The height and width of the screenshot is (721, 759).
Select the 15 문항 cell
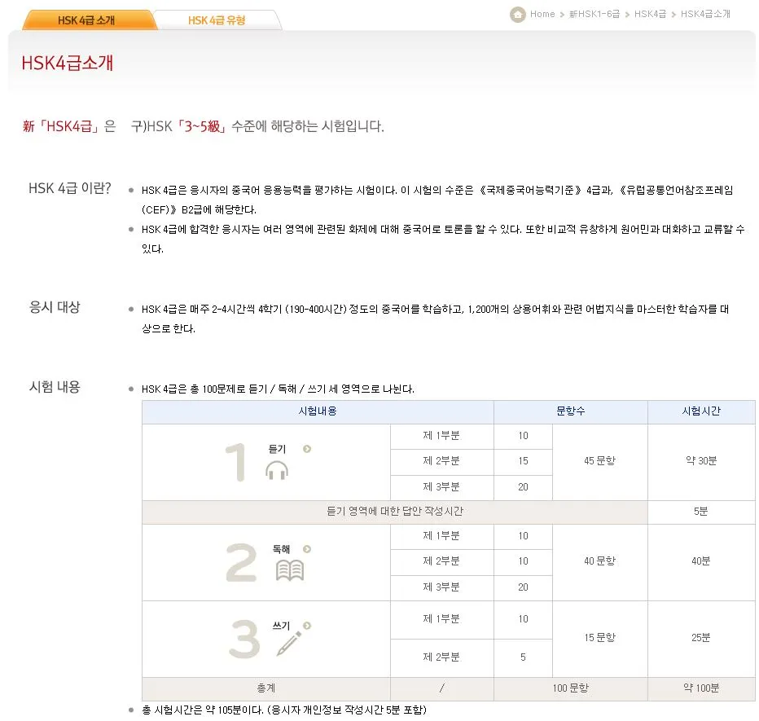point(599,638)
